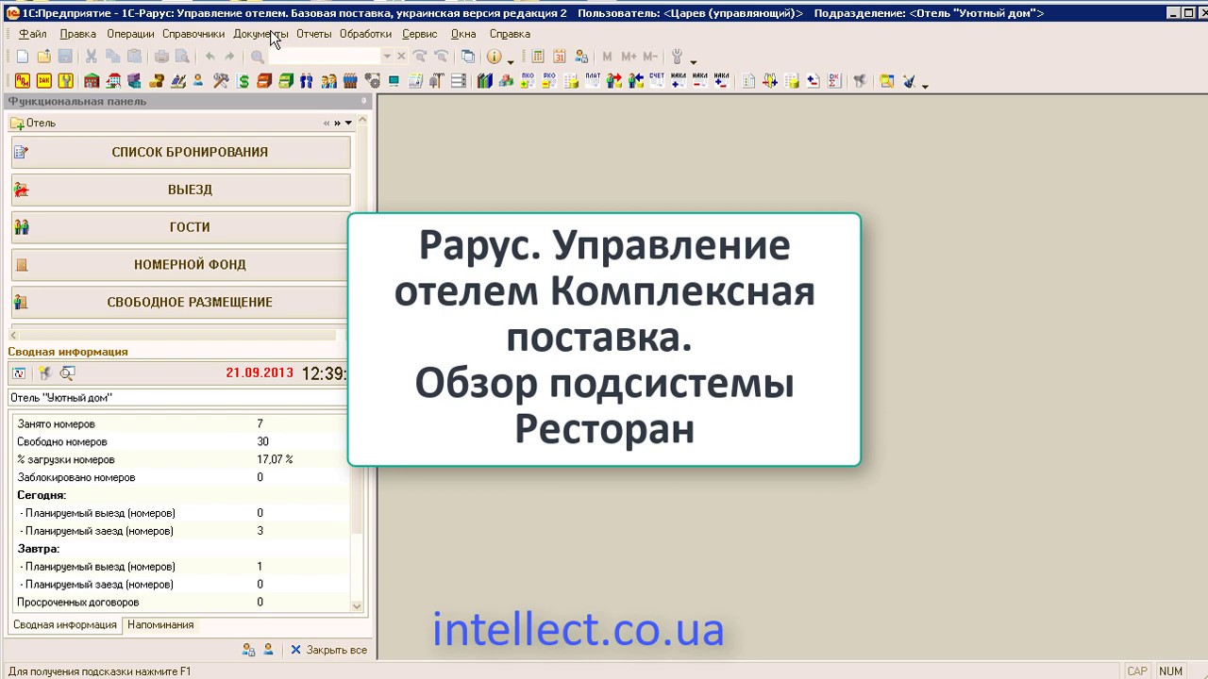The height and width of the screenshot is (679, 1208).
Task: Click the next panel double-chevron arrow
Action: tap(337, 123)
